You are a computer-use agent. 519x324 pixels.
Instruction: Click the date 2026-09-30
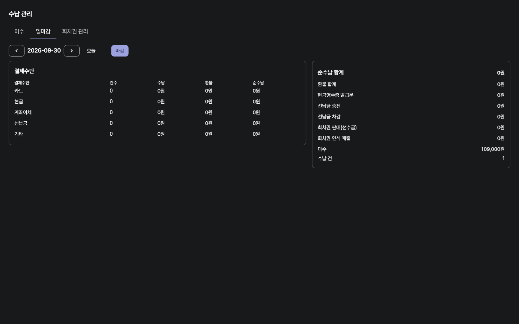[44, 50]
